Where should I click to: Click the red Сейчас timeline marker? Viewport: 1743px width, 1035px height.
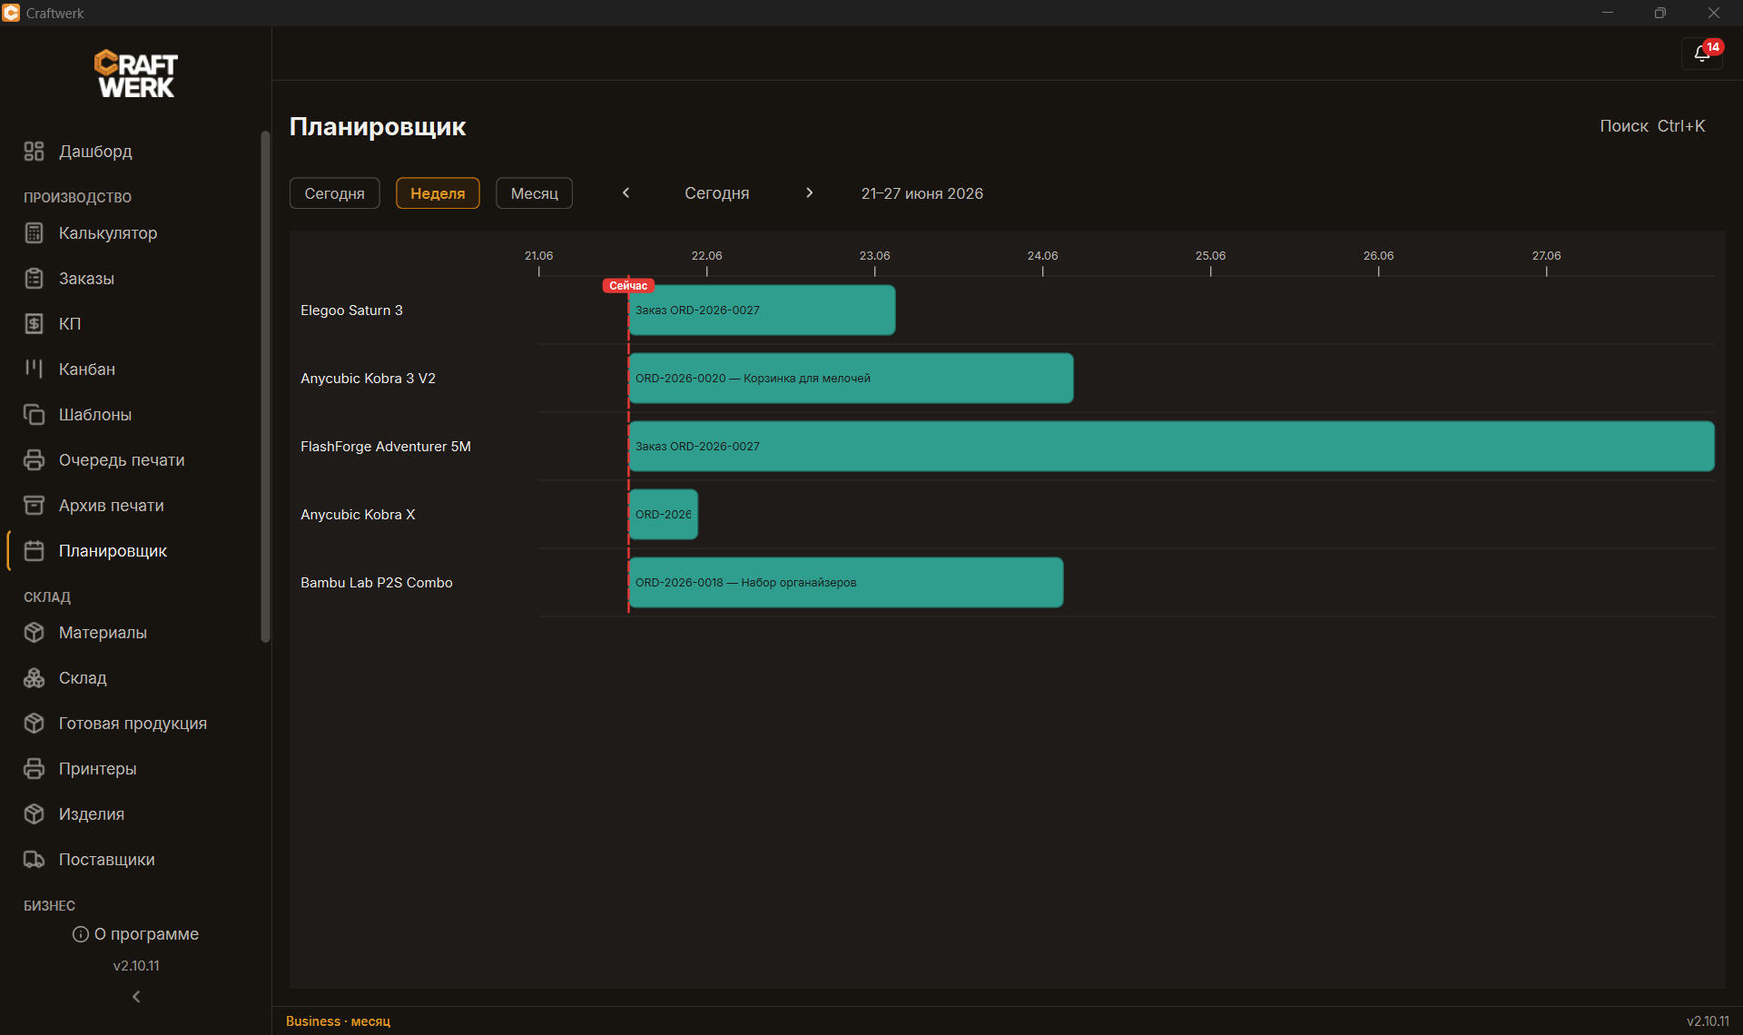pos(628,286)
